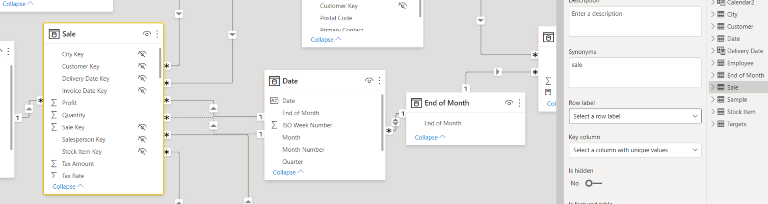Collapse the Sale table card
The image size is (768, 204).
click(68, 186)
